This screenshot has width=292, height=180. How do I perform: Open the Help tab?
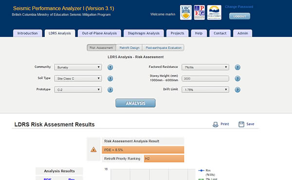[199, 33]
